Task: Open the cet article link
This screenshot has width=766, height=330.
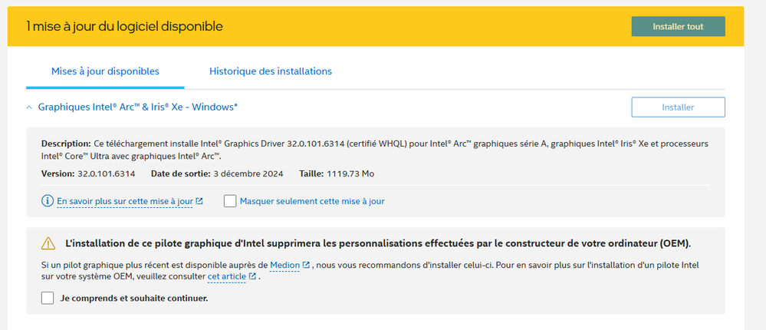Action: 227,276
